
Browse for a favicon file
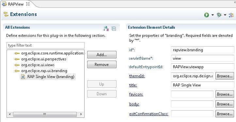(225, 94)
